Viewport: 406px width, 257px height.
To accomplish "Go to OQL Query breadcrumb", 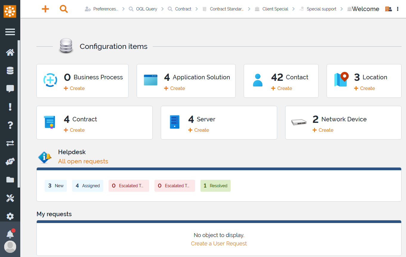I will 146,9.
